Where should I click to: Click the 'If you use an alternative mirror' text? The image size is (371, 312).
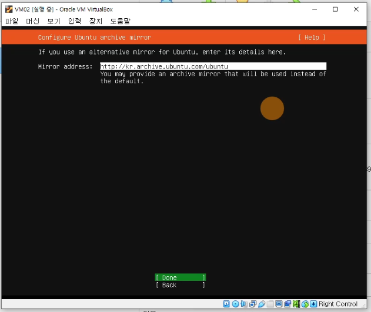[x=162, y=52]
